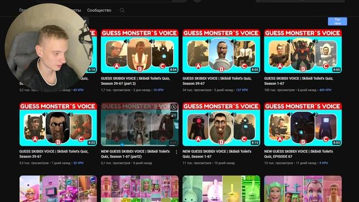Screen dimensions: 359x202
Task: Open title link 'Season 39-67 (part 2)'
Action: coord(135,81)
